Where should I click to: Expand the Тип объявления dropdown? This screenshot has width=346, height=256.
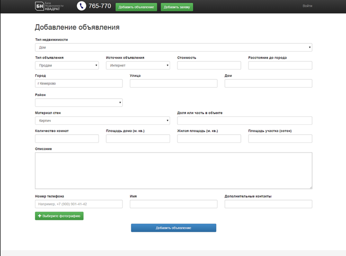pyautogui.click(x=67, y=66)
